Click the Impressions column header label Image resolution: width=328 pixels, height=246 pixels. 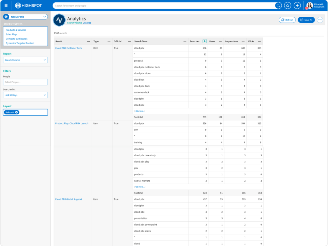232,41
